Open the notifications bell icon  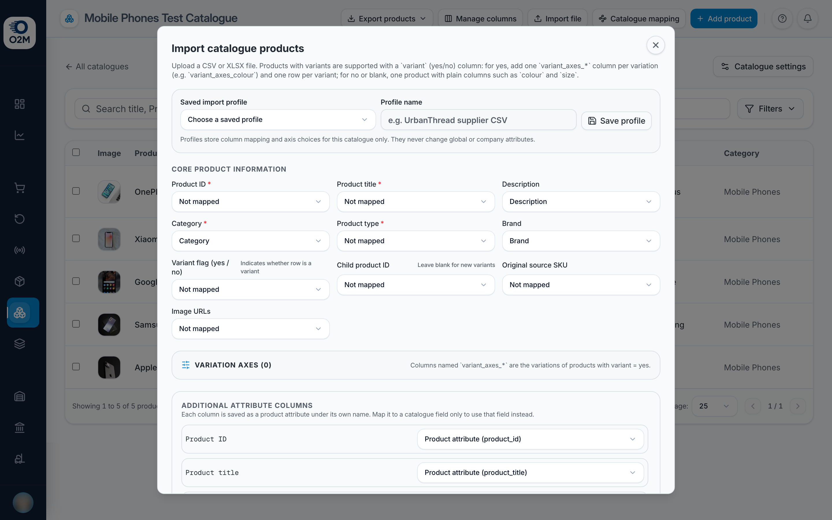(808, 18)
